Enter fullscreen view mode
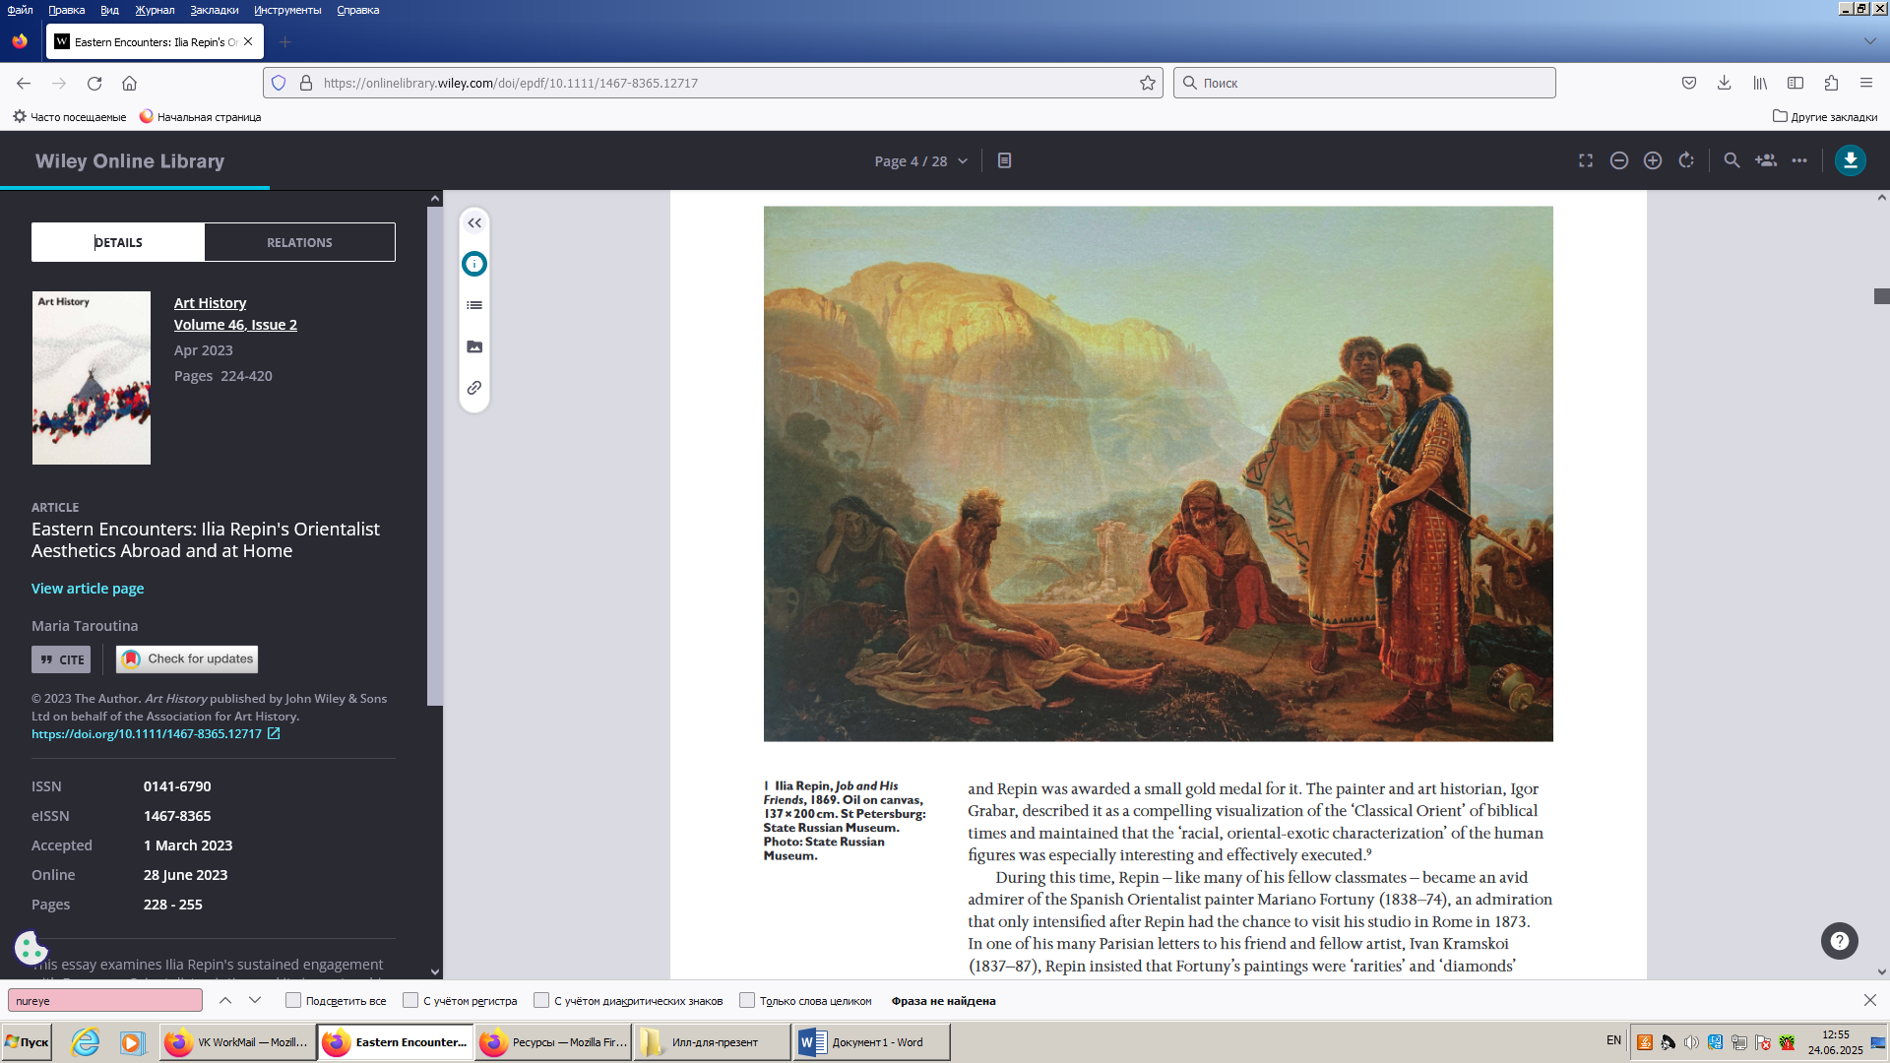1890x1063 pixels. tap(1586, 160)
